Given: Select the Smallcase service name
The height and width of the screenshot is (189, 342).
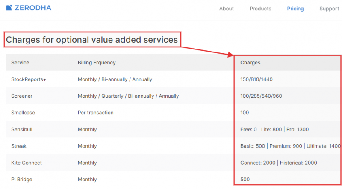Looking at the screenshot, I should tap(23, 113).
